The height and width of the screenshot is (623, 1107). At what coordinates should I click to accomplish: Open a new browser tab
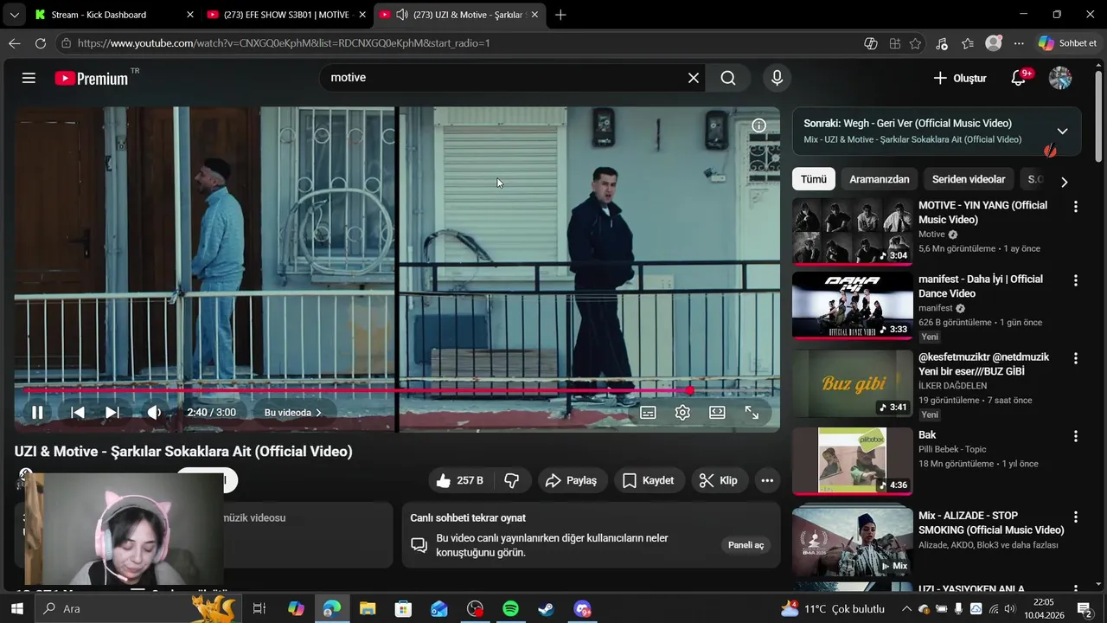tap(560, 15)
